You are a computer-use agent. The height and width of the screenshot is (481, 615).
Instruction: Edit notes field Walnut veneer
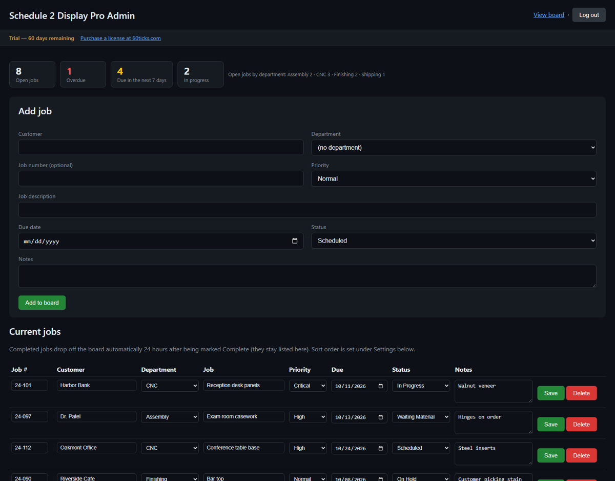[494, 391]
